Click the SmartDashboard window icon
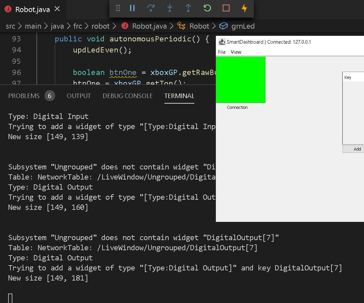 point(222,42)
